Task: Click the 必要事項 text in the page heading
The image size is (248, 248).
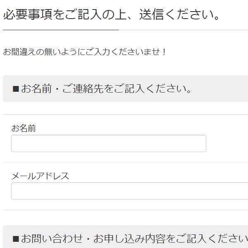Action: pos(28,14)
